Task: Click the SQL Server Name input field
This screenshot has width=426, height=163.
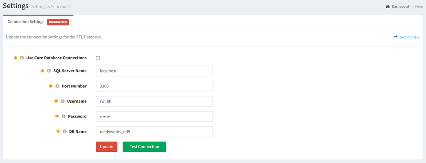Action: pyautogui.click(x=154, y=71)
